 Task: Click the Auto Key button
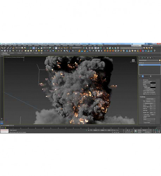click(x=140, y=130)
